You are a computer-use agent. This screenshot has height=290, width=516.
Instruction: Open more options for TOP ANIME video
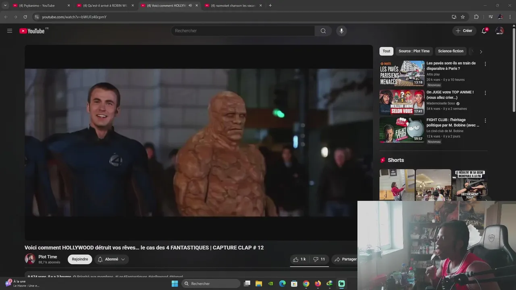pyautogui.click(x=485, y=93)
